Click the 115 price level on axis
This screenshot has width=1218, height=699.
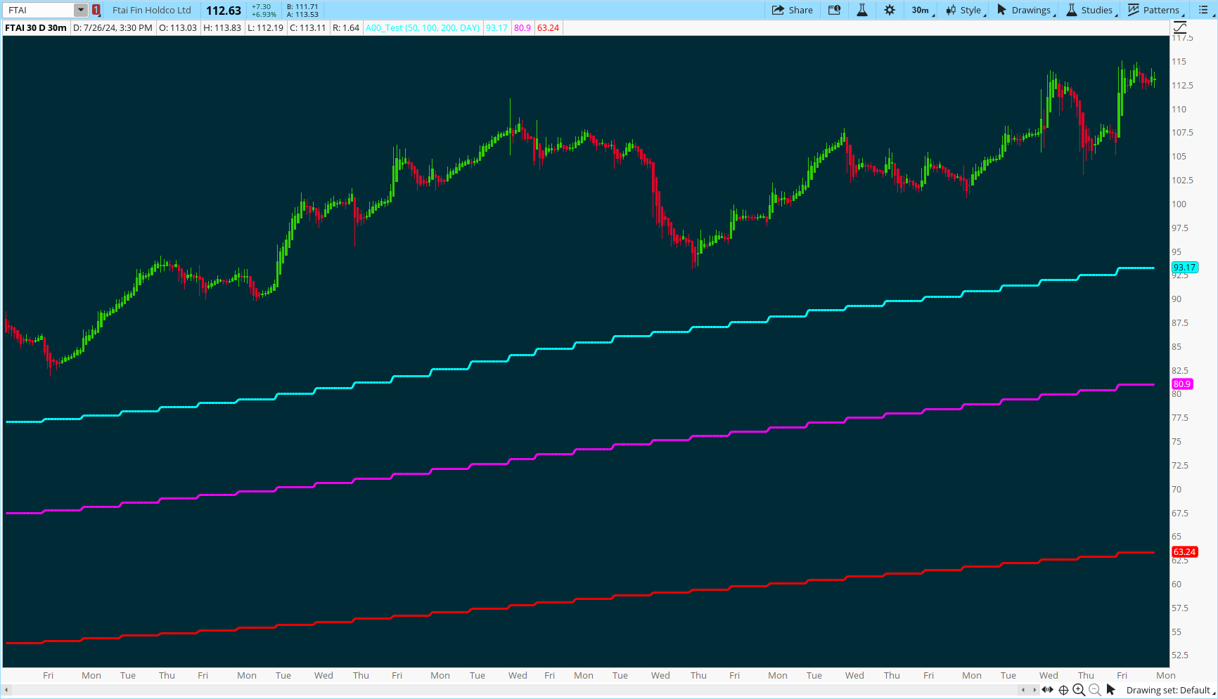pos(1179,62)
